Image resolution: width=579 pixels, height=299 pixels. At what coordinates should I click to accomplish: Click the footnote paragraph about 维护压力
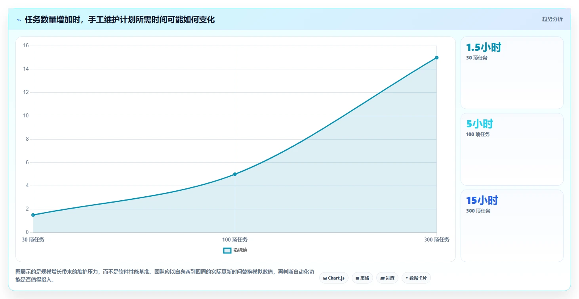point(165,276)
